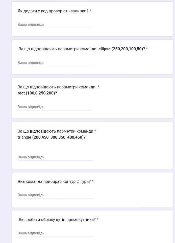Click the asterisk after the corner rounding question
175x243 pixels.
[97, 220]
